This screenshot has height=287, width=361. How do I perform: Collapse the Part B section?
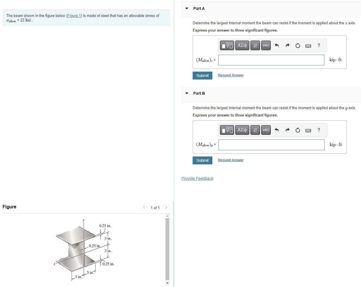(187, 93)
